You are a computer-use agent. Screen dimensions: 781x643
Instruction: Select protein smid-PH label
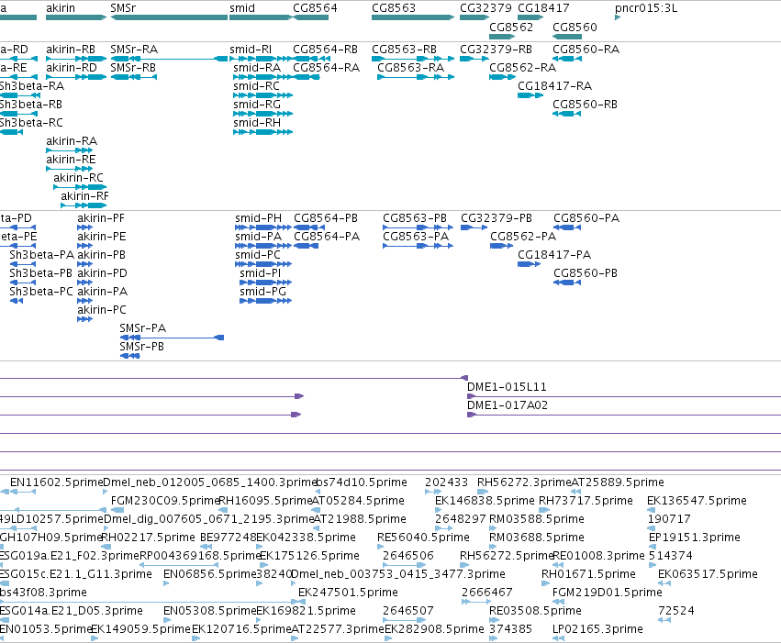click(x=258, y=218)
